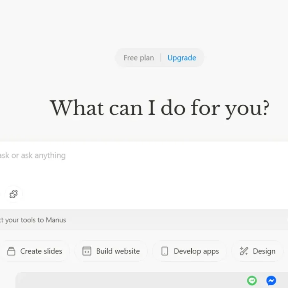Select the Design suggestion text
This screenshot has width=288, height=288.
264,251
